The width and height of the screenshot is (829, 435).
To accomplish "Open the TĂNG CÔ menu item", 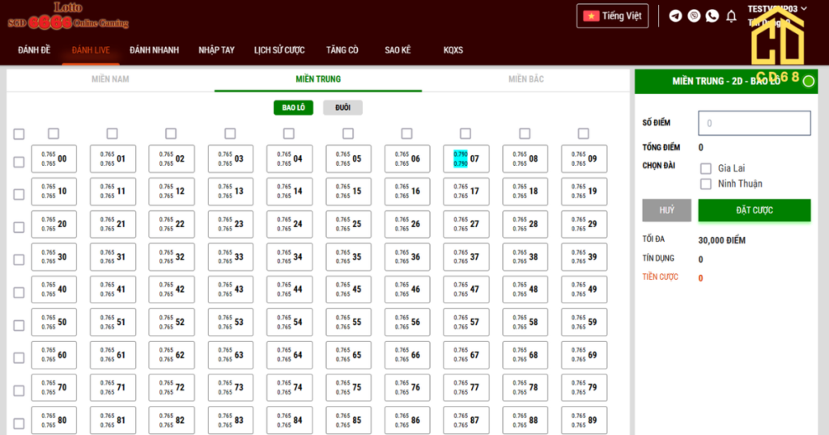I will [342, 50].
